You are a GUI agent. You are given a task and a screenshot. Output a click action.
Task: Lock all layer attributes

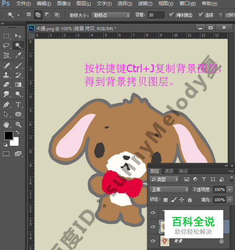190,200
